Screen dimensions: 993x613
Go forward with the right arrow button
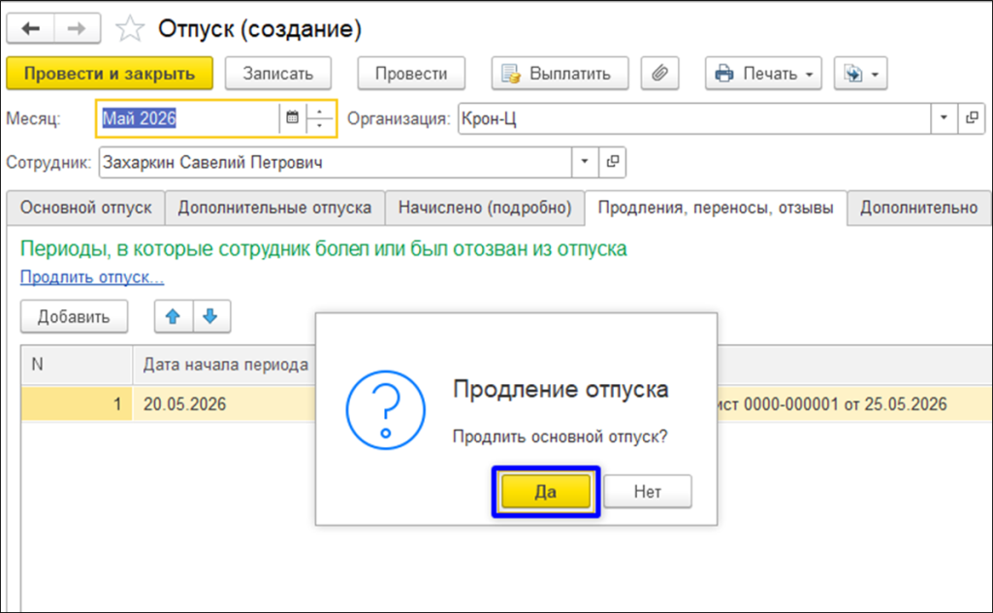pos(77,28)
